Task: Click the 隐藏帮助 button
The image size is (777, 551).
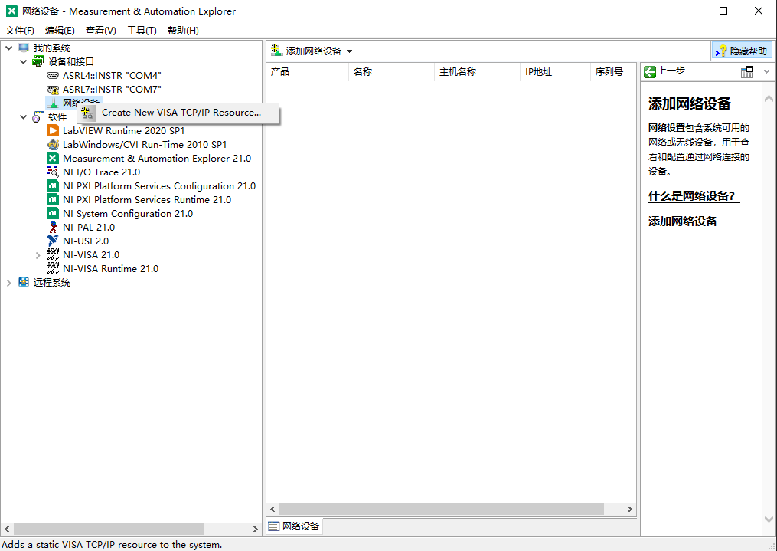Action: click(742, 51)
